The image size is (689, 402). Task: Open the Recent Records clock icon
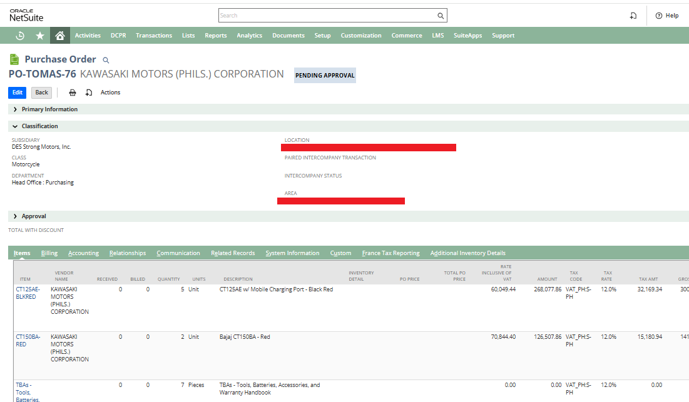[x=20, y=36]
